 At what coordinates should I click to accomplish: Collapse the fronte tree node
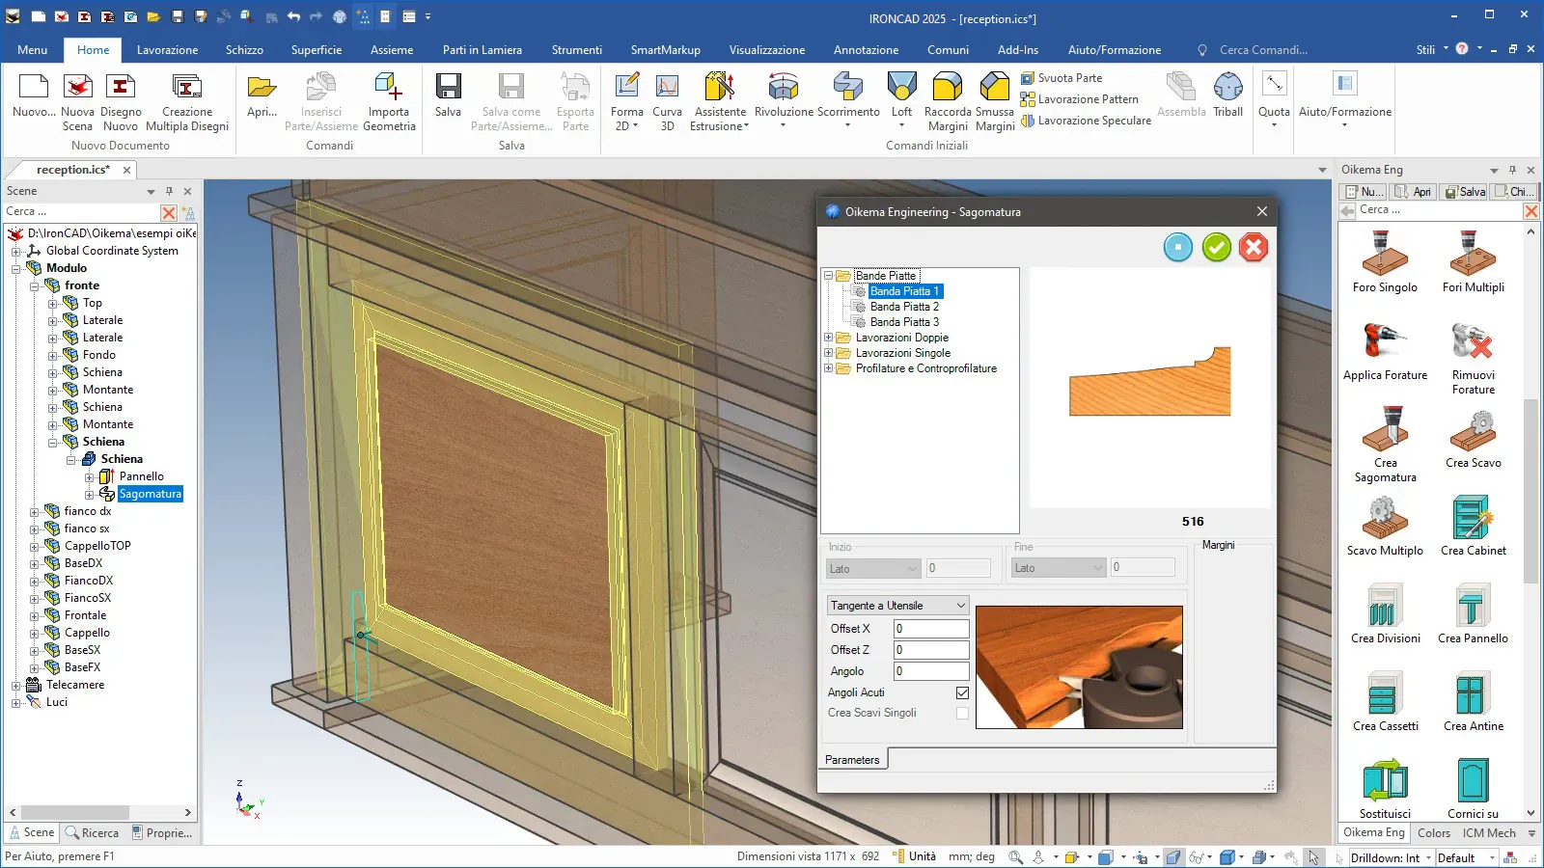click(x=34, y=285)
